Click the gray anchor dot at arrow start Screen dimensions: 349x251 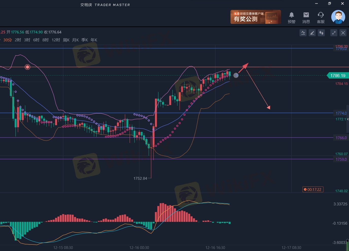(236, 75)
